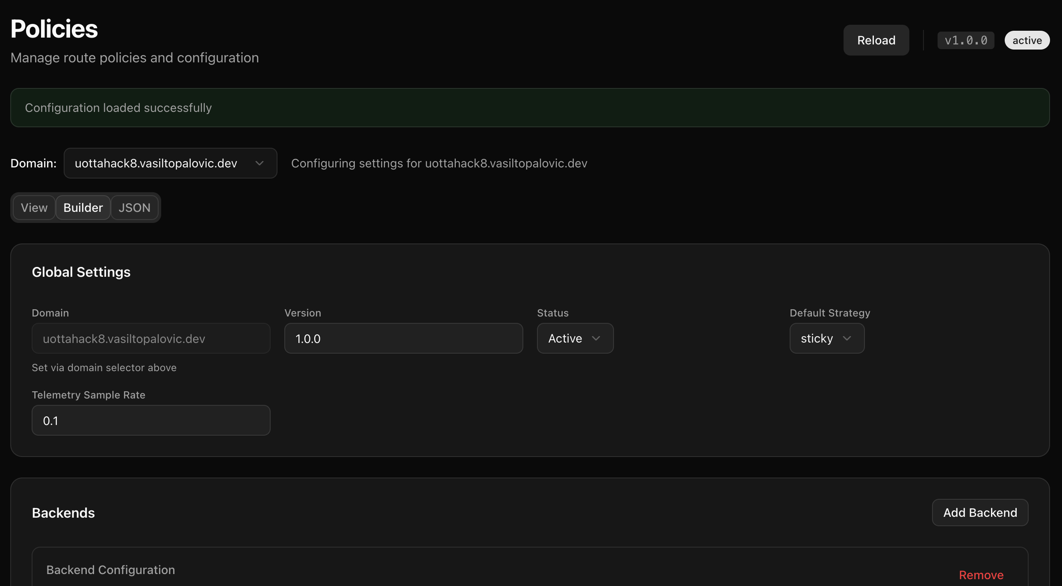Click the Backend Configuration card header

(111, 570)
